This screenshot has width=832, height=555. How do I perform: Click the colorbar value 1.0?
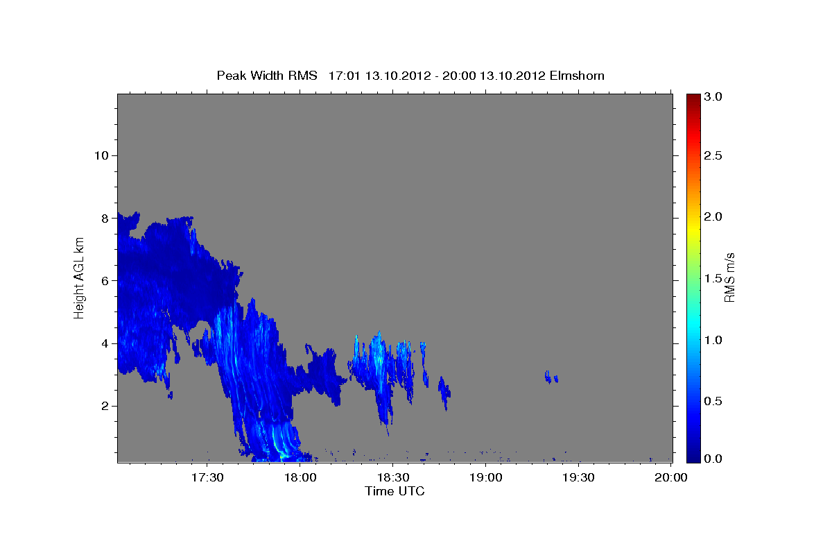[713, 340]
